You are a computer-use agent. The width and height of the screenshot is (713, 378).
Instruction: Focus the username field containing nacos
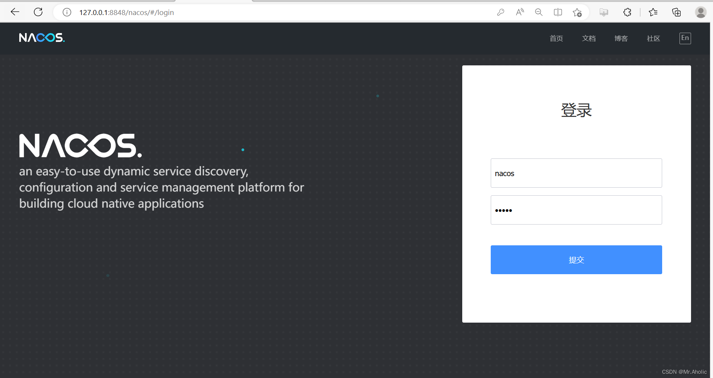(576, 173)
